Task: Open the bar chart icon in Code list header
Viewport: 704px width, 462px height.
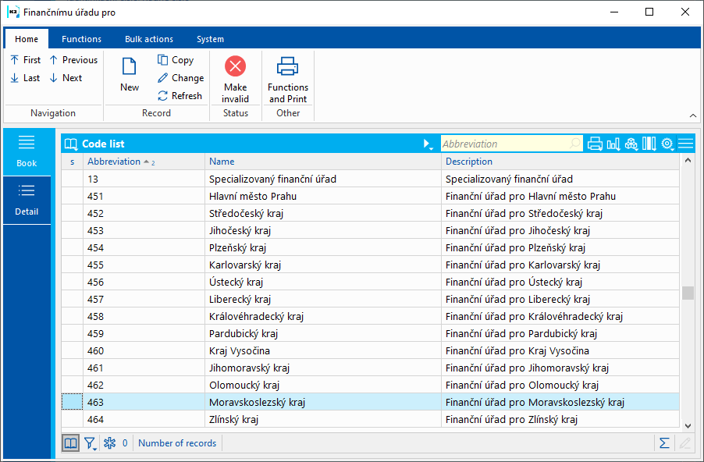Action: pyautogui.click(x=613, y=144)
